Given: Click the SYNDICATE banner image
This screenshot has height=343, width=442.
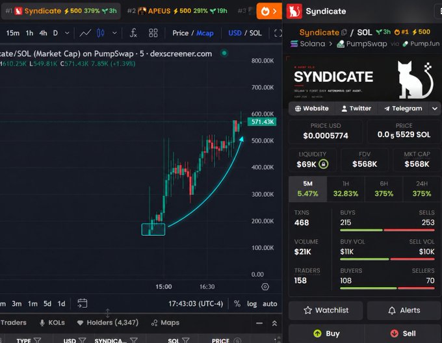Looking at the screenshot, I should 362,79.
